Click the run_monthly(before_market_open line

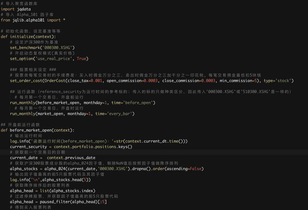tap(83, 103)
